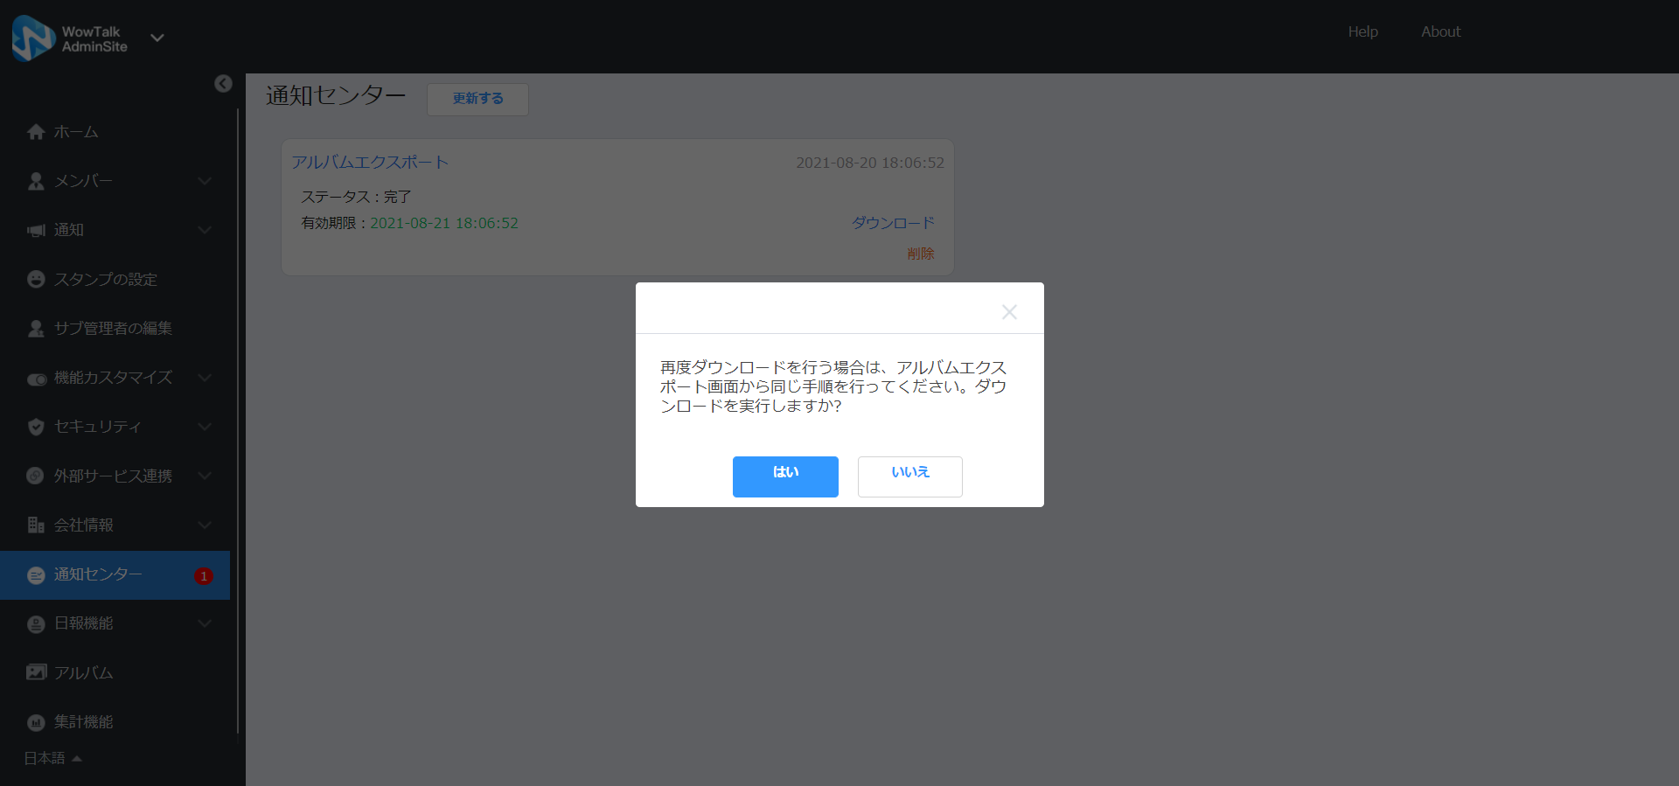Viewport: 1679px width, 786px height.
Task: Click the WowTalk AdminSite logo icon
Action: pyautogui.click(x=33, y=38)
